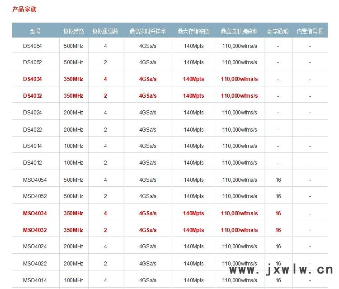Viewport: 339px width, 289px height.
Task: Click 350MHz bandwidth in the MSO4034 row
Action: pyautogui.click(x=74, y=213)
